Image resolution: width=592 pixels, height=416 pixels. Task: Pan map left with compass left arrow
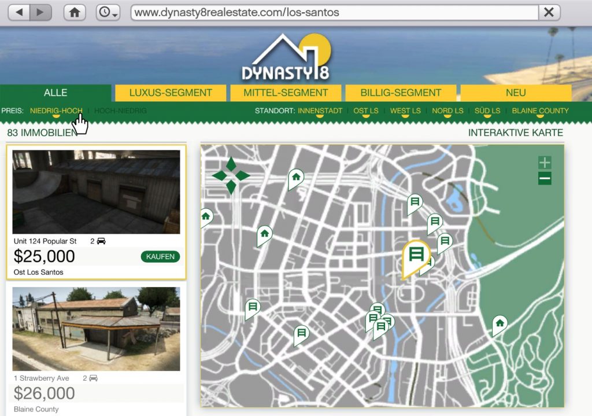[219, 175]
